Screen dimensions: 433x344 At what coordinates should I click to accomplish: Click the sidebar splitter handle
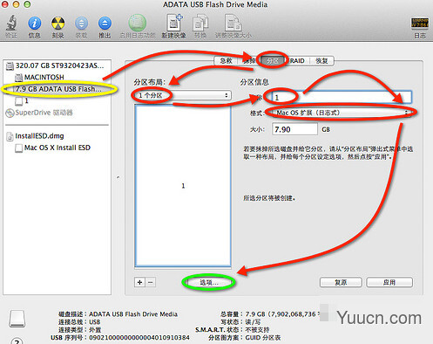118,177
